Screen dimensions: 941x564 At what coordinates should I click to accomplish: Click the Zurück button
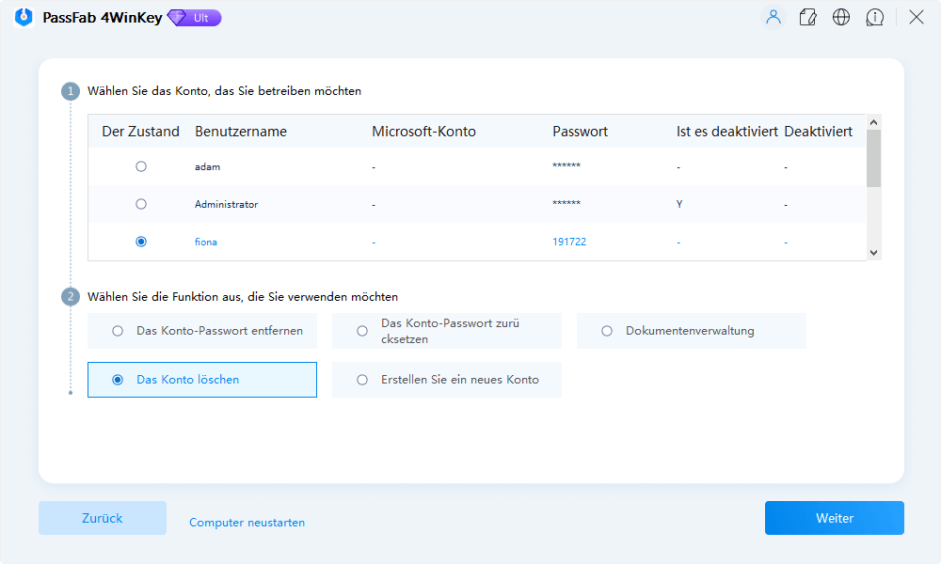click(102, 518)
